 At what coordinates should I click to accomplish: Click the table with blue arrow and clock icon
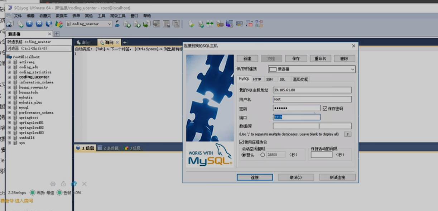coord(229,24)
